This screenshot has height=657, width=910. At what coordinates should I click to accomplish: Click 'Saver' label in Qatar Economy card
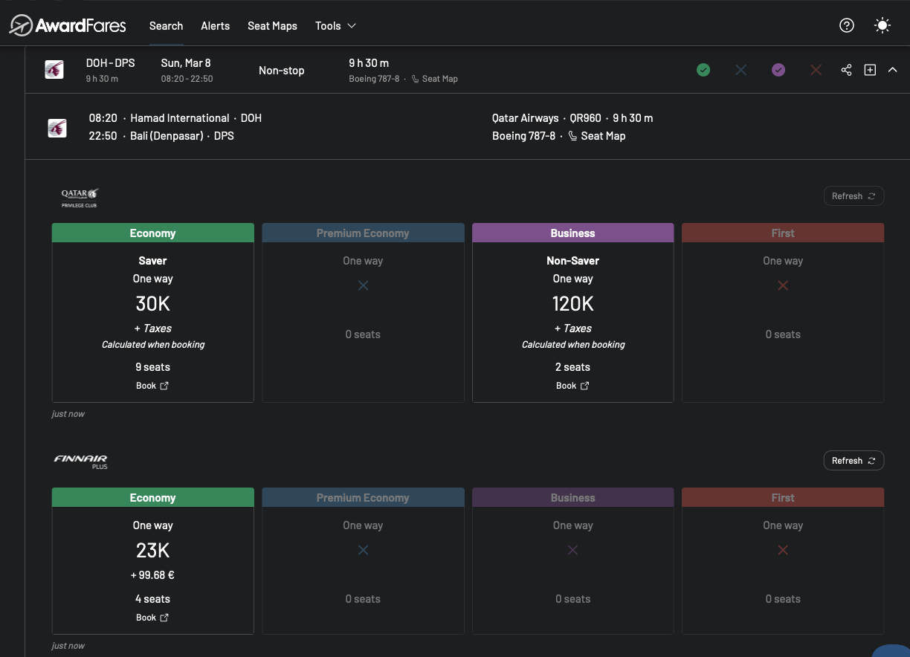[x=152, y=261]
